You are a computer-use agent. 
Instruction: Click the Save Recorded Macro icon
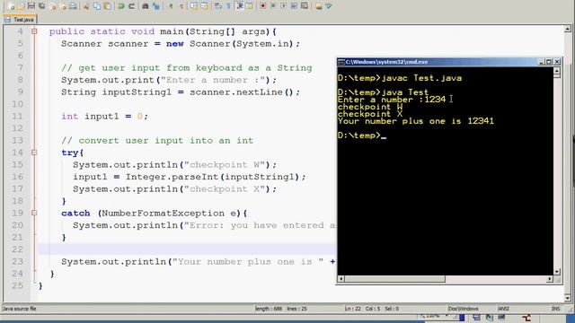point(305,6)
